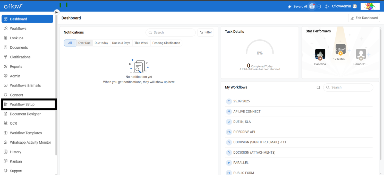This screenshot has width=384, height=175.
Task: Click the bookmark icon in My Workflows
Action: [x=318, y=87]
